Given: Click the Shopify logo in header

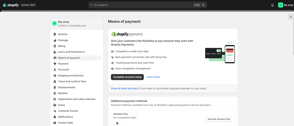Looking at the screenshot, I should coord(11,5).
